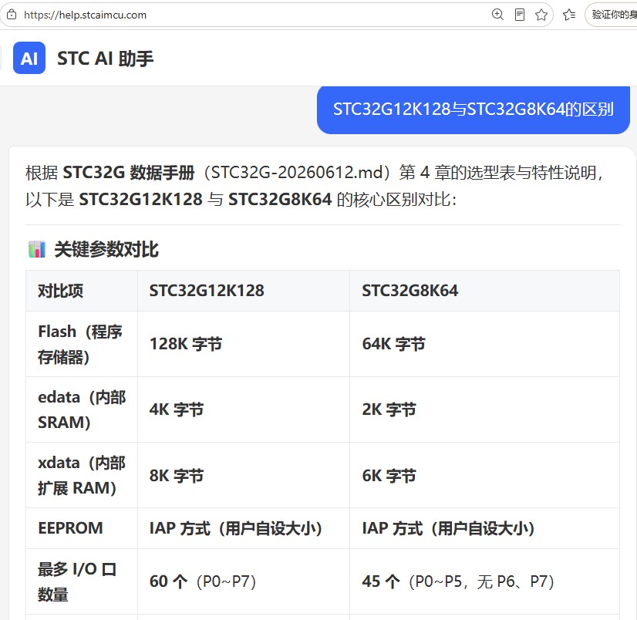Click the user message bubble STC32G12K128与STC32G8K64的区别
This screenshot has height=620, width=637.
[474, 109]
